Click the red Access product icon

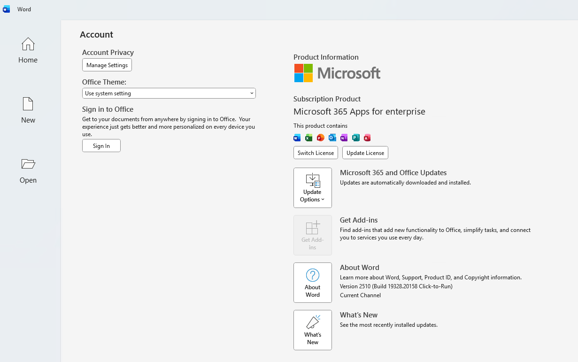(x=367, y=138)
